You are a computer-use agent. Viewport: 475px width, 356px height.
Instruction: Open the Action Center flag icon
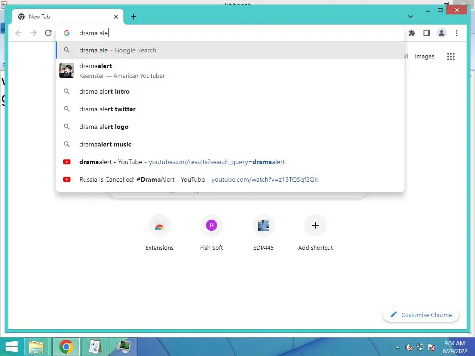point(431,347)
